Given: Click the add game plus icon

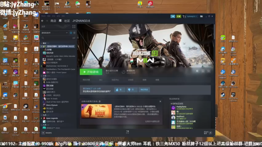Looking at the screenshot, I should (43, 133).
